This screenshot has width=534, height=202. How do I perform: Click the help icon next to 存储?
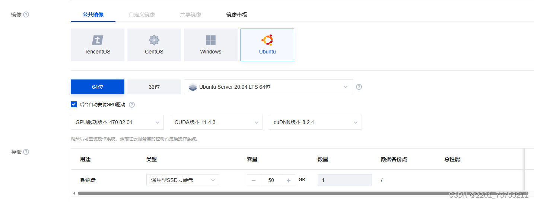click(x=26, y=152)
